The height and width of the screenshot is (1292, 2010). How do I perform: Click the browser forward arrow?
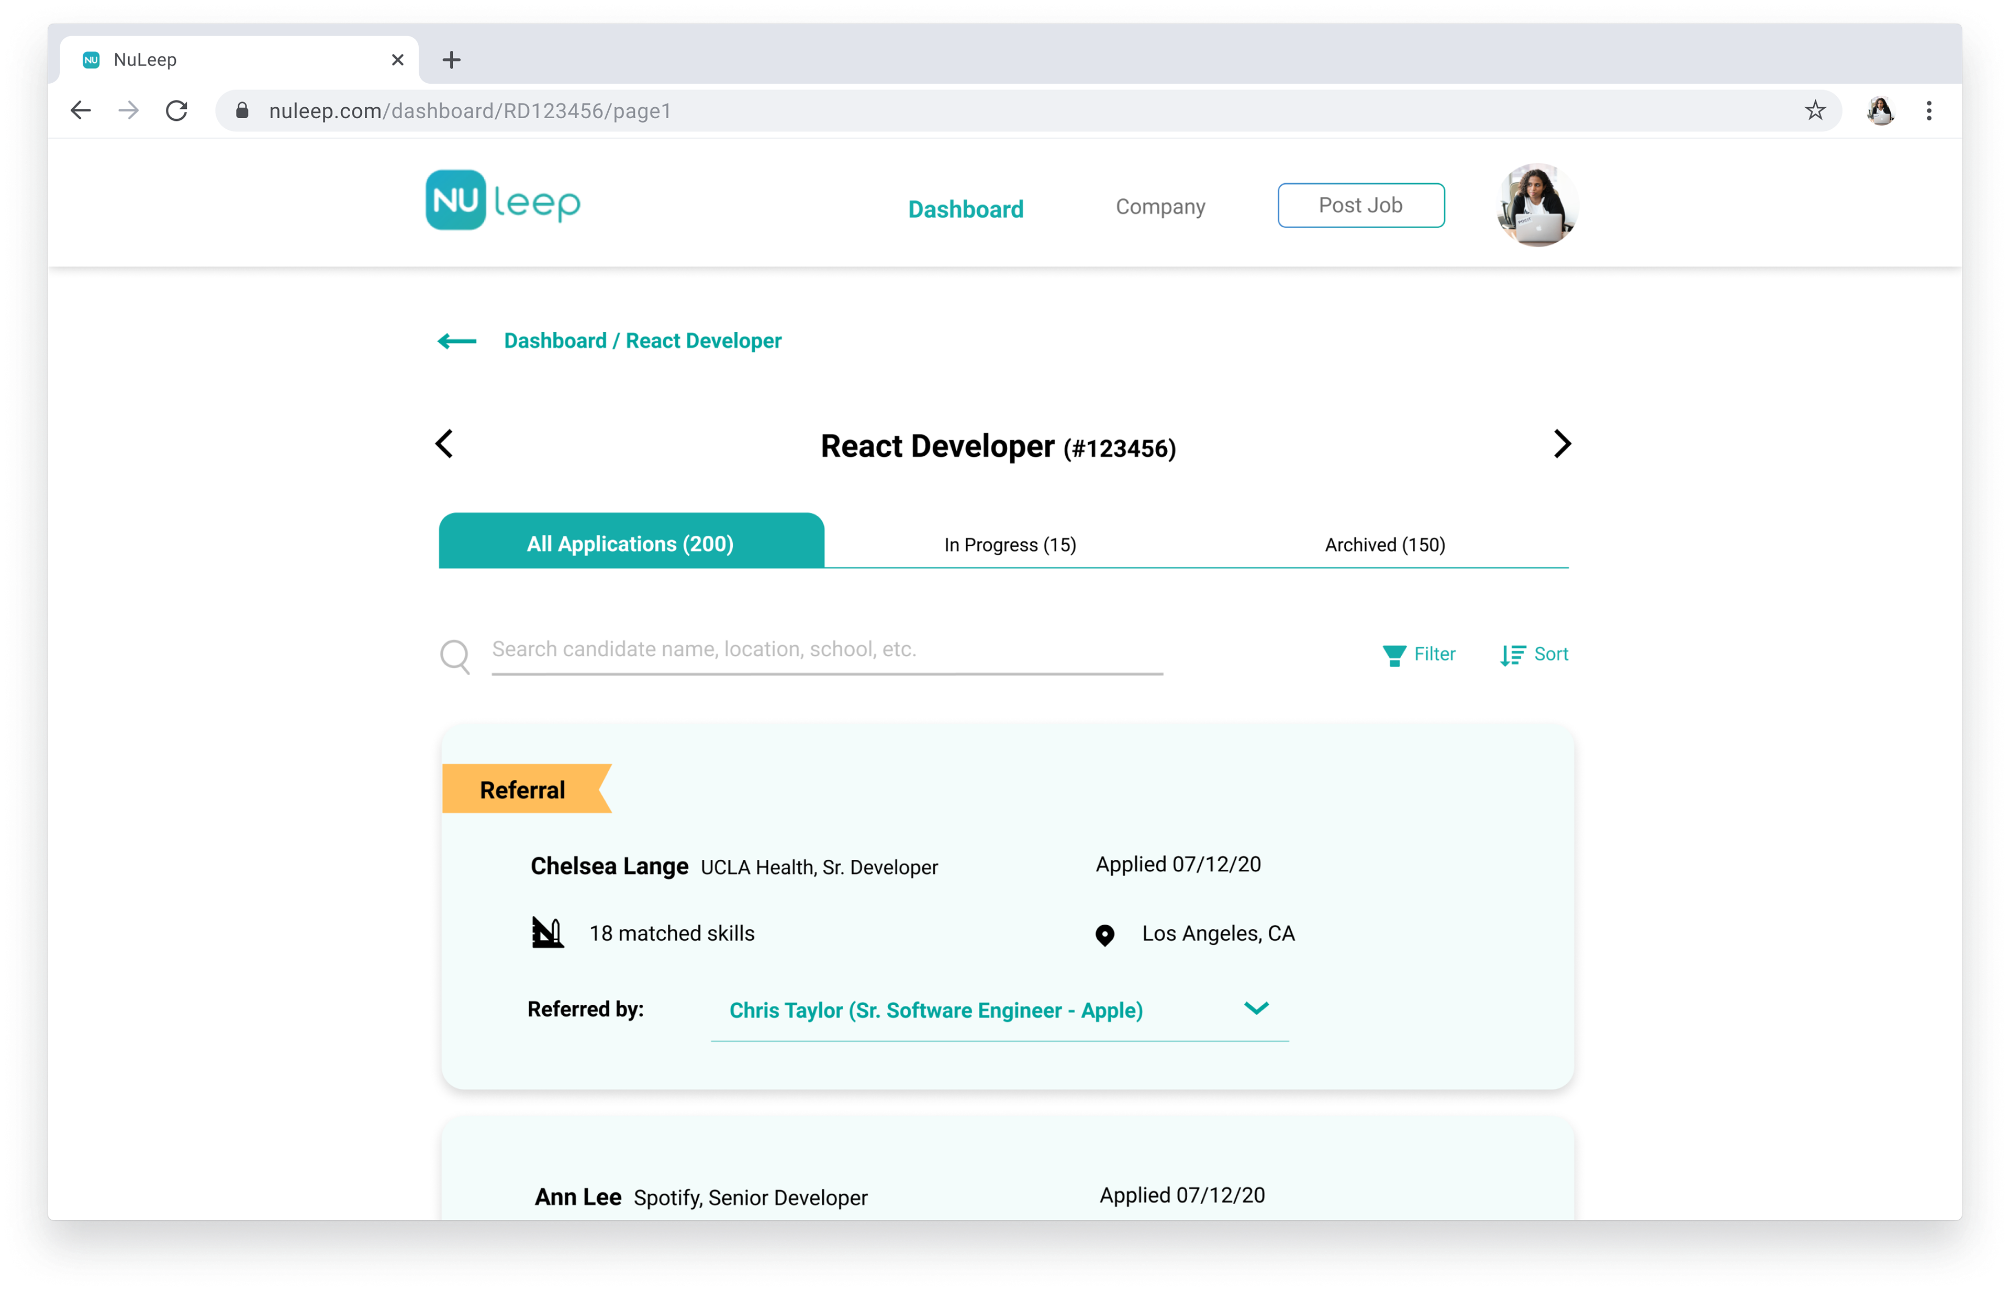[x=128, y=111]
